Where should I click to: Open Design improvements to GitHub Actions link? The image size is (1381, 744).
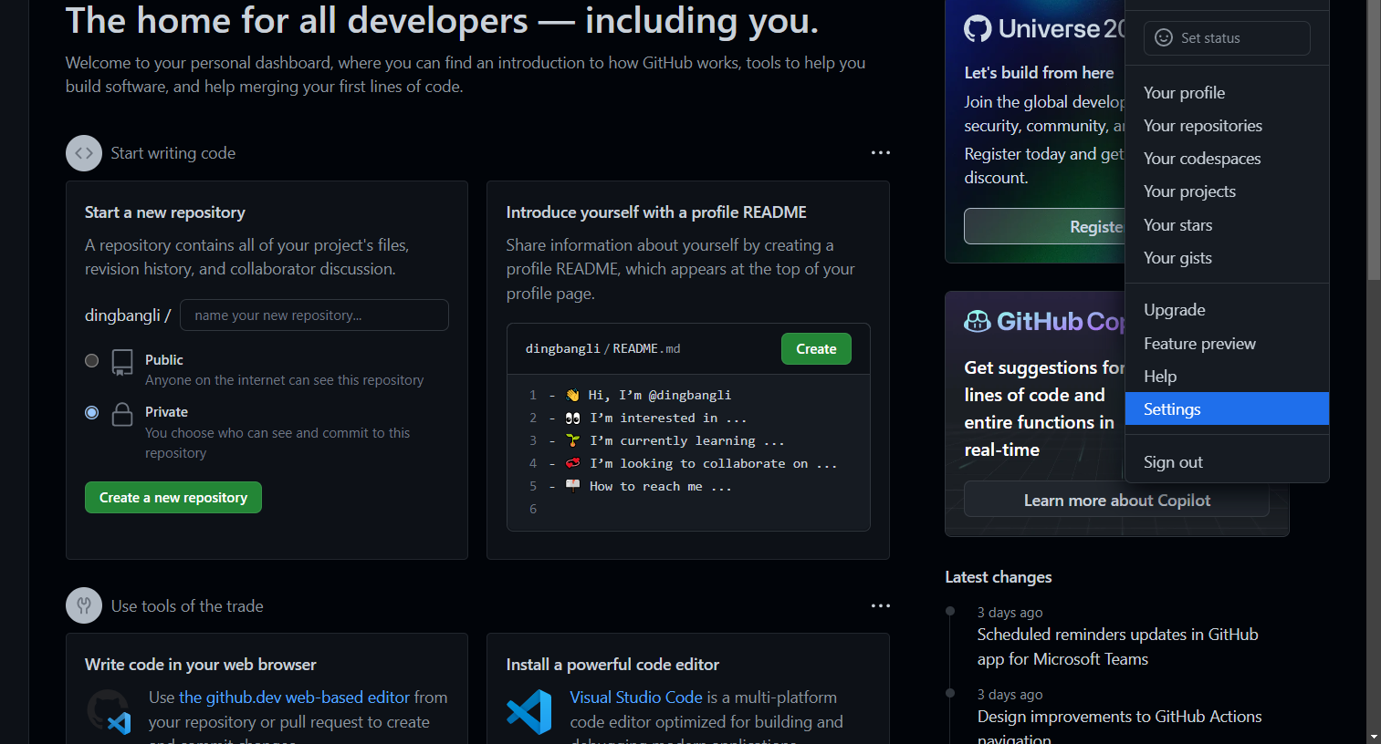1119,728
